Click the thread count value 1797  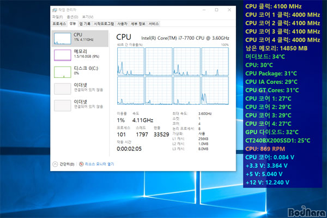(x=142, y=135)
